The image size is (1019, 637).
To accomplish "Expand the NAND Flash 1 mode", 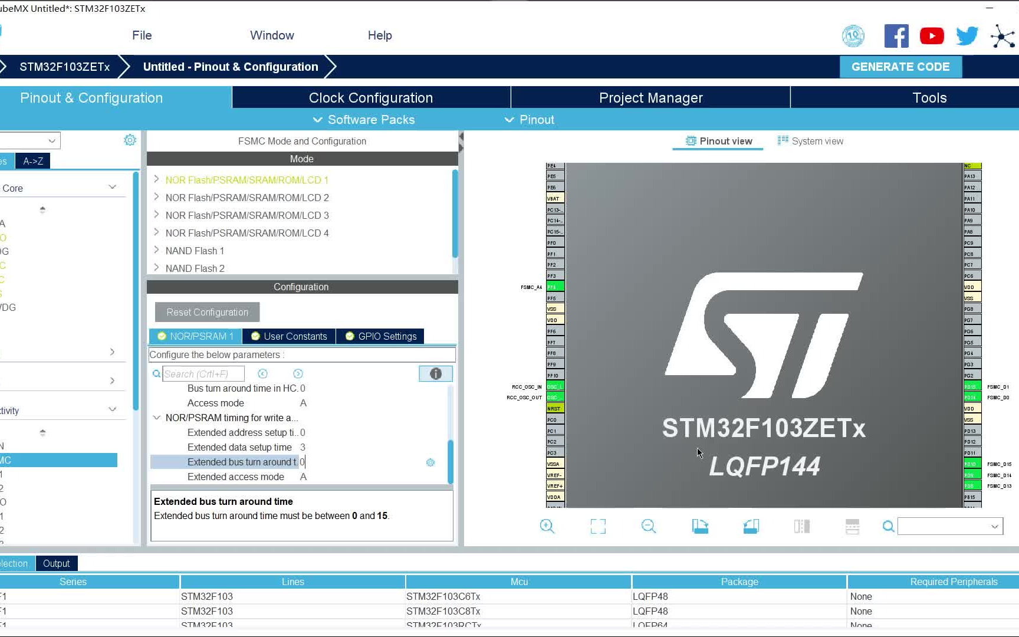I will [x=156, y=250].
